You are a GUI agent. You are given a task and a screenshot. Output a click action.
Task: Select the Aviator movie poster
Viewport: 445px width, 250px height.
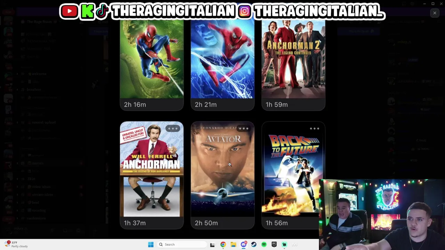point(222,169)
